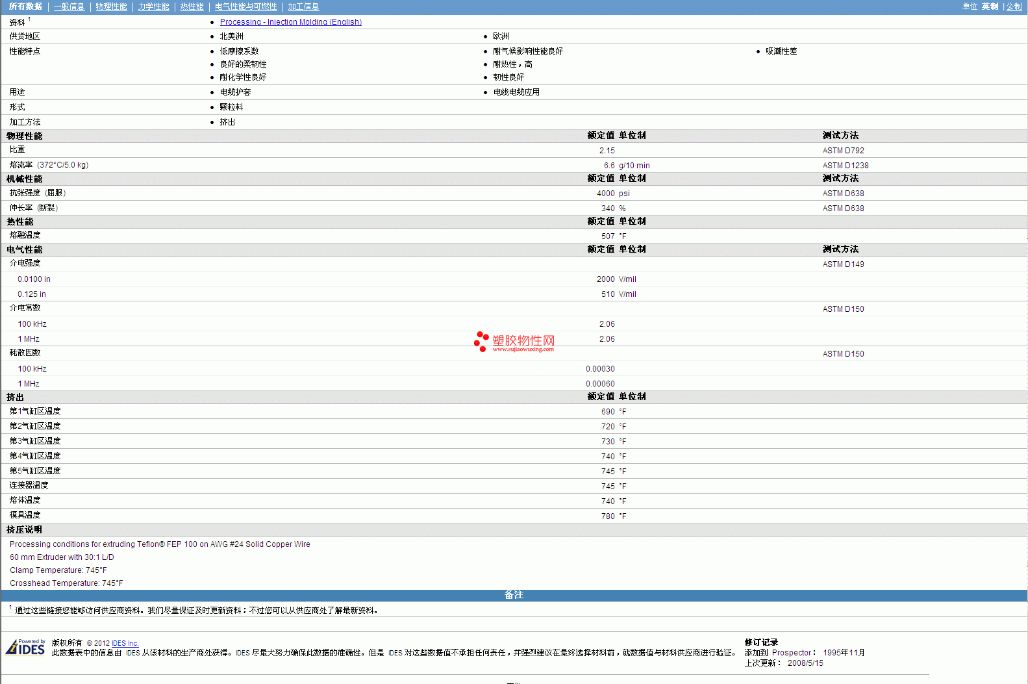Image resolution: width=1028 pixels, height=684 pixels.
Task: Select 英制 units option
Action: pyautogui.click(x=990, y=6)
